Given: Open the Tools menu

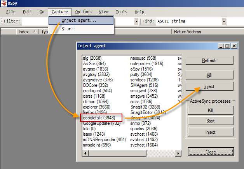Looking at the screenshot, I should pos(121,12).
